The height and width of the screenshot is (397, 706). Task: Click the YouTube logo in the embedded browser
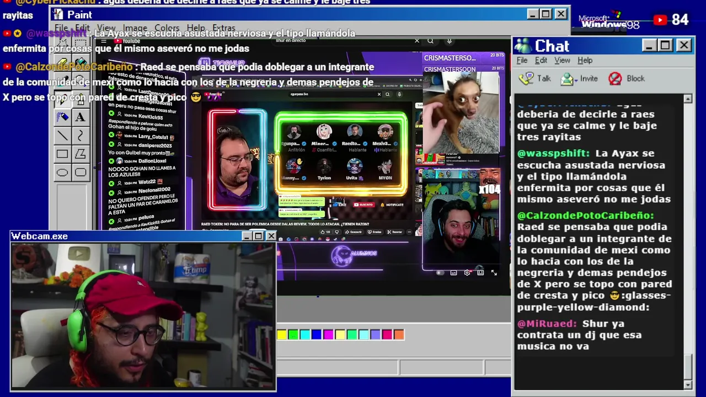(x=127, y=41)
